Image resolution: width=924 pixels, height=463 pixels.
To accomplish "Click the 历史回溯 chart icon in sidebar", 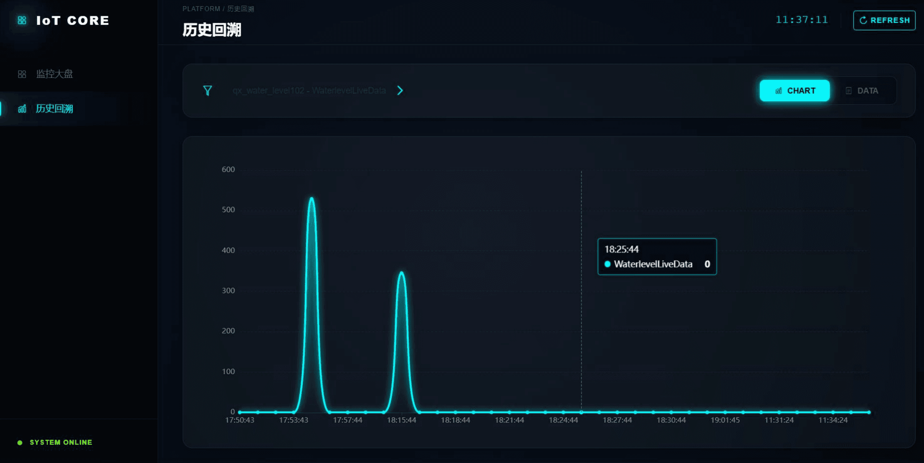I will [x=22, y=109].
